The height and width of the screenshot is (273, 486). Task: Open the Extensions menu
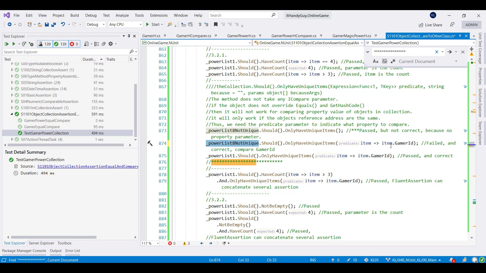point(159,15)
